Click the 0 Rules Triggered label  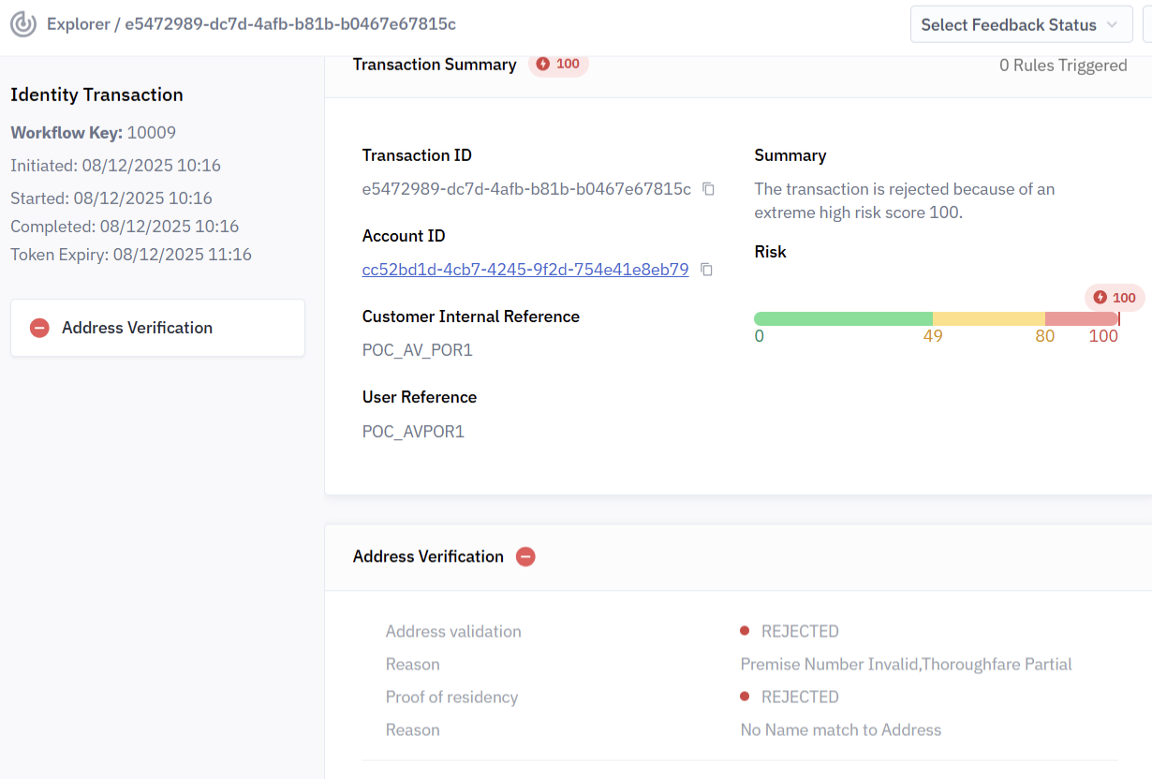1063,66
